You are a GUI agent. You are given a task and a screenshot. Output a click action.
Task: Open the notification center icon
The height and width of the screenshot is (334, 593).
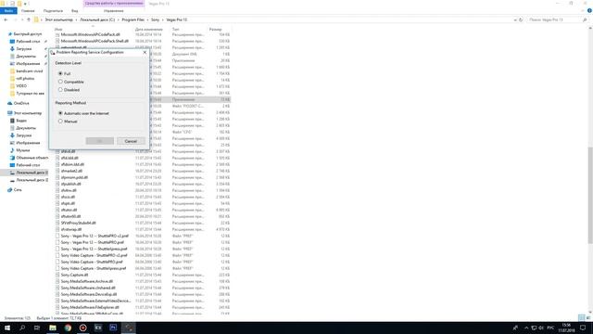click(583, 328)
